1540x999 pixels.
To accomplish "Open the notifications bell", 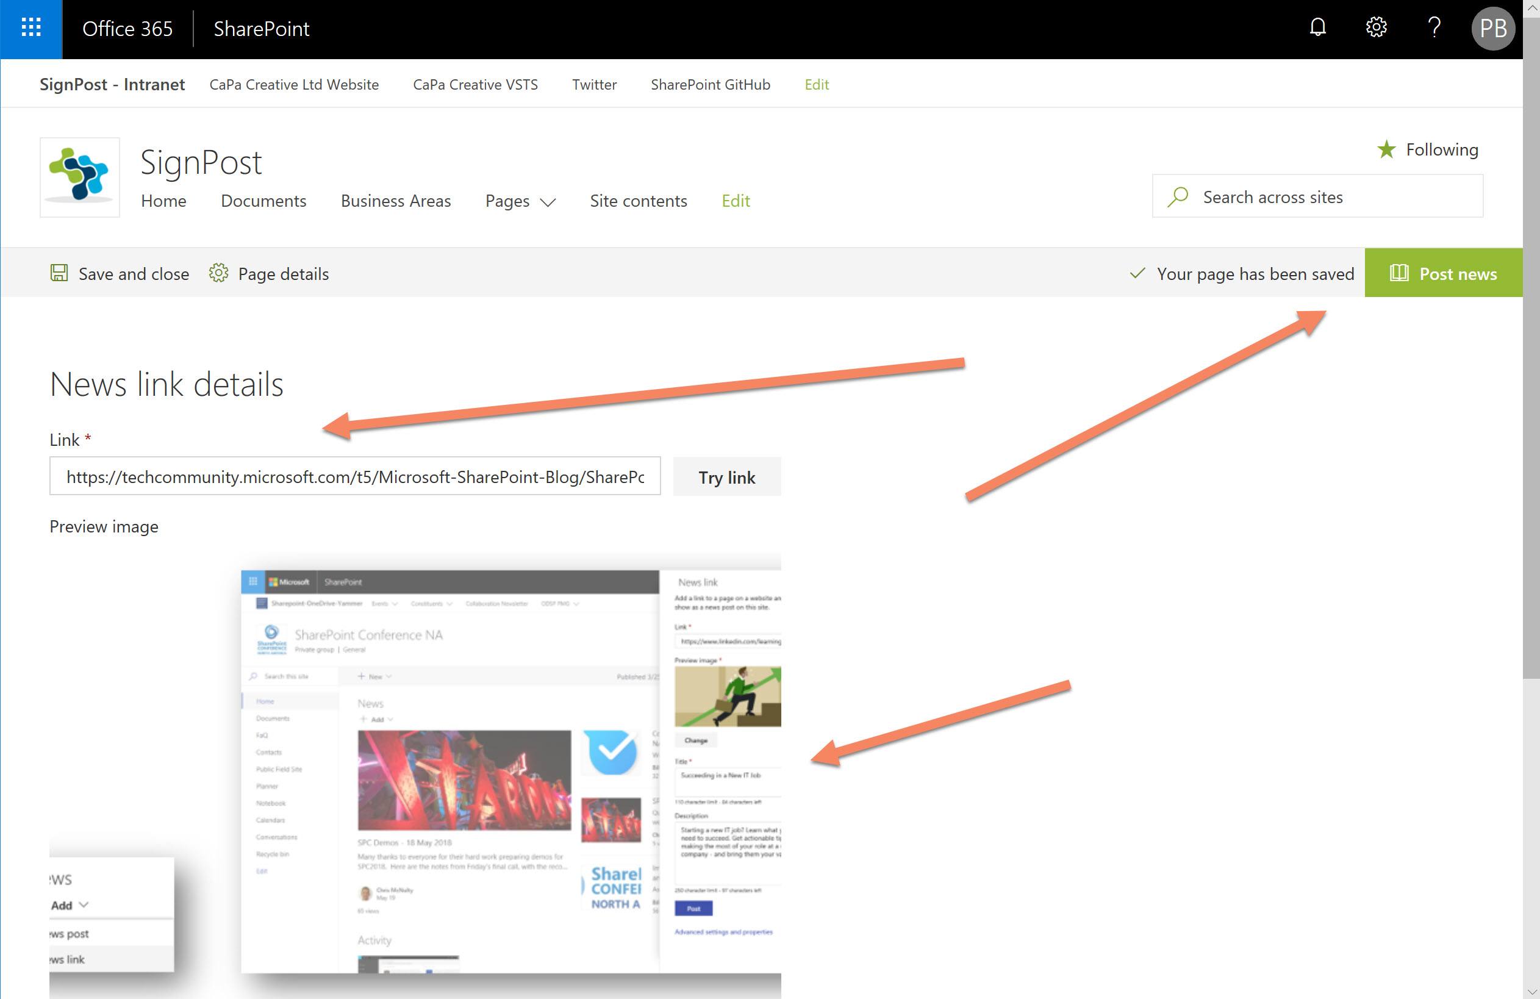I will pyautogui.click(x=1317, y=27).
